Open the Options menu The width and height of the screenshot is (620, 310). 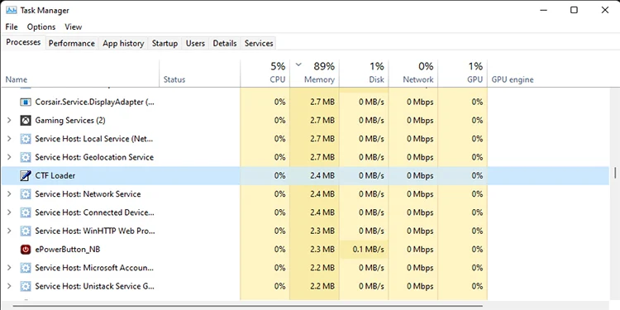(x=41, y=27)
